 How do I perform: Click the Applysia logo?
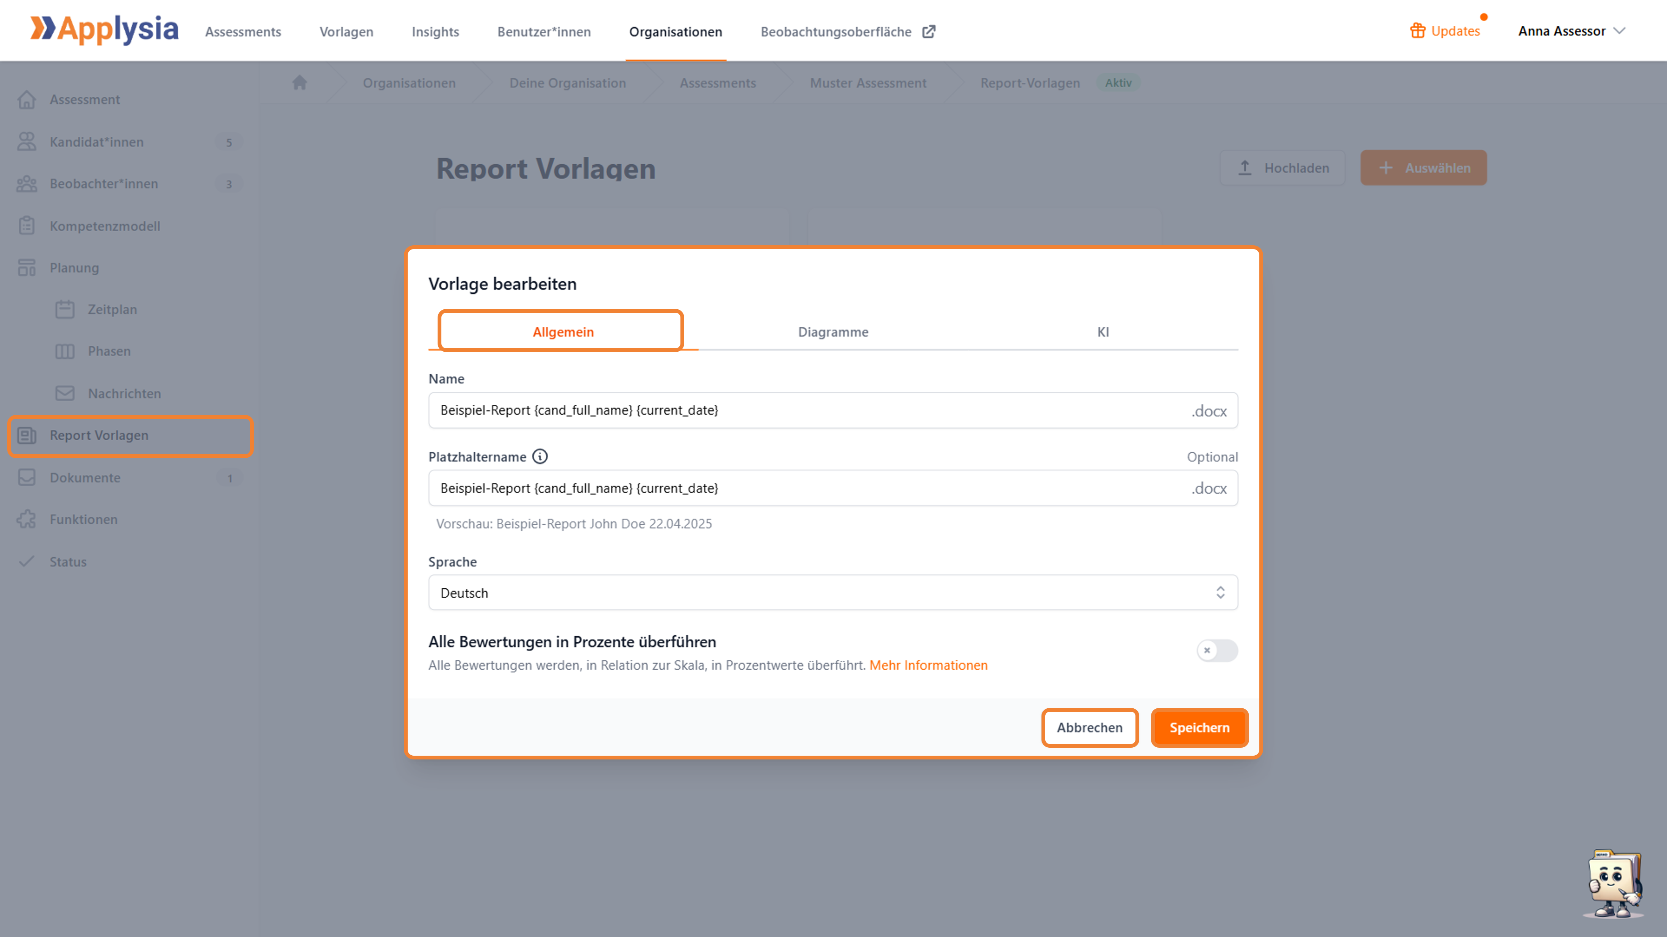click(x=104, y=30)
